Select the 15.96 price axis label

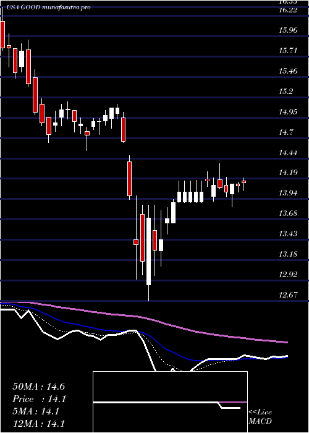[x=289, y=30]
